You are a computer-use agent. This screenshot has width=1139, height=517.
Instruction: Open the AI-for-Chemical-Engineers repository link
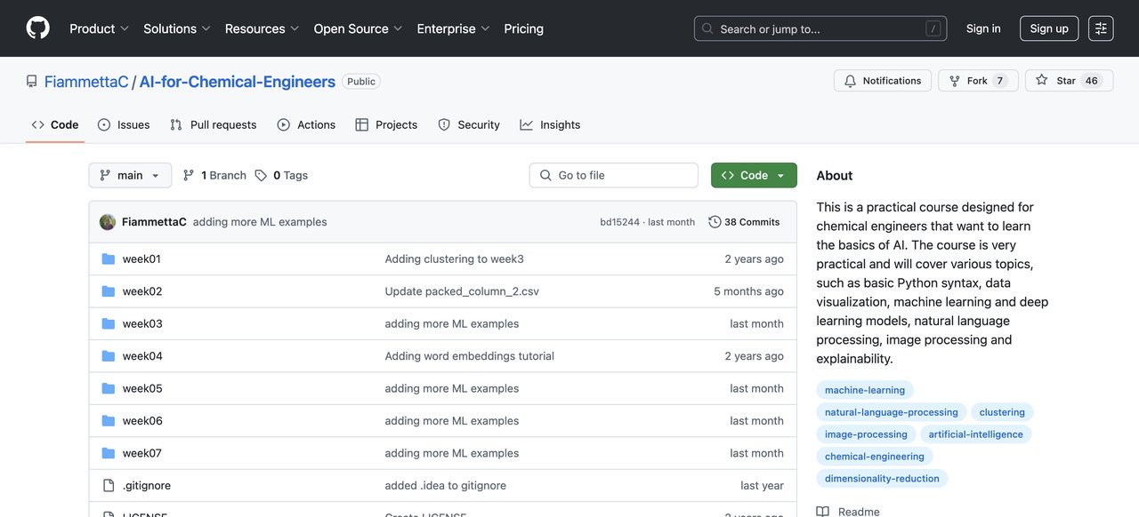[x=237, y=82]
